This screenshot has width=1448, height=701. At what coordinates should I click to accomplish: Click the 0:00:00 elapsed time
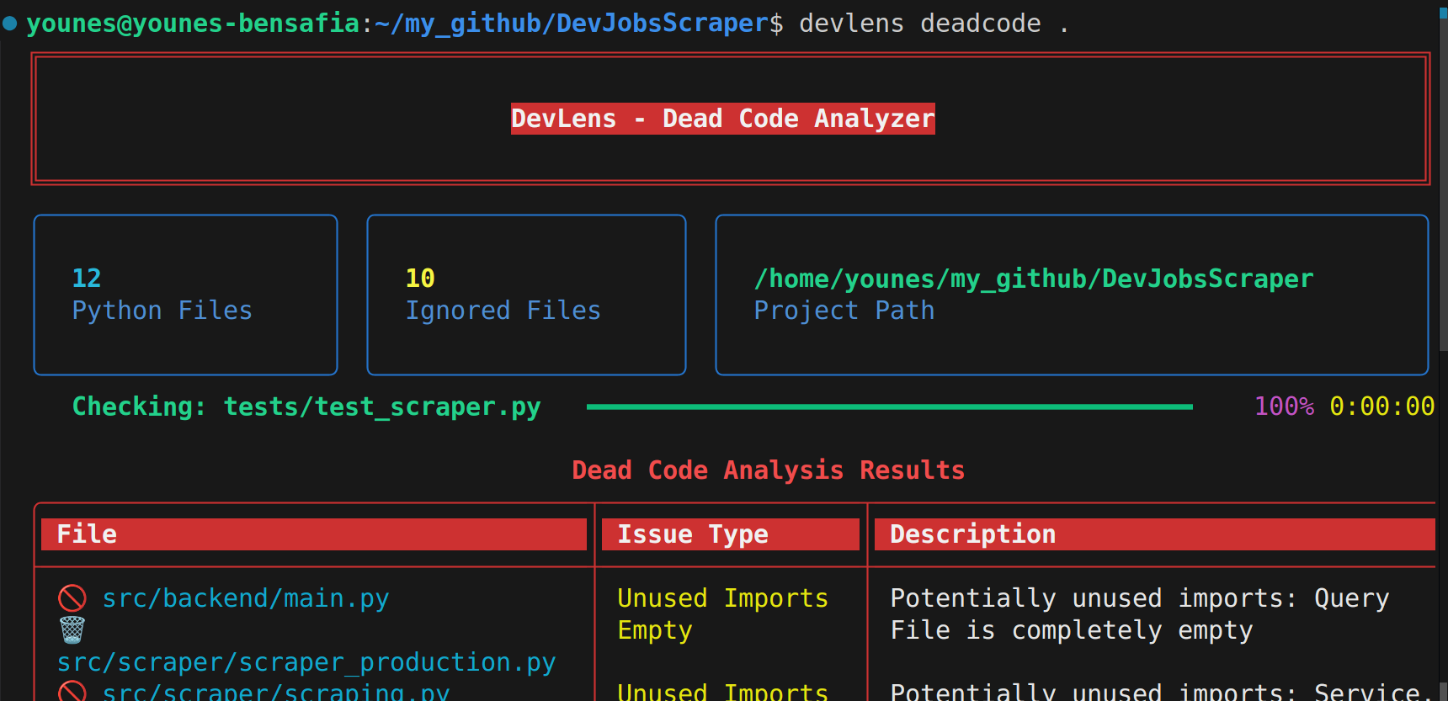coord(1381,406)
